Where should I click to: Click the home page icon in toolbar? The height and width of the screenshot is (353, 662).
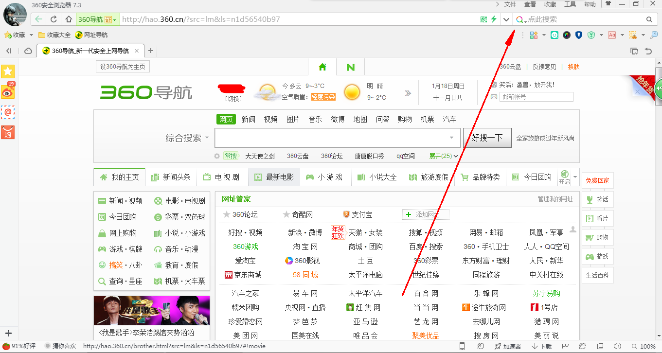pos(69,19)
